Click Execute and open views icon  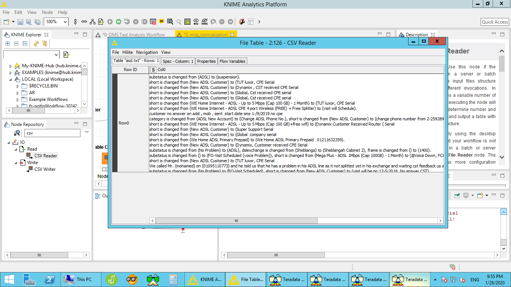click(127, 22)
